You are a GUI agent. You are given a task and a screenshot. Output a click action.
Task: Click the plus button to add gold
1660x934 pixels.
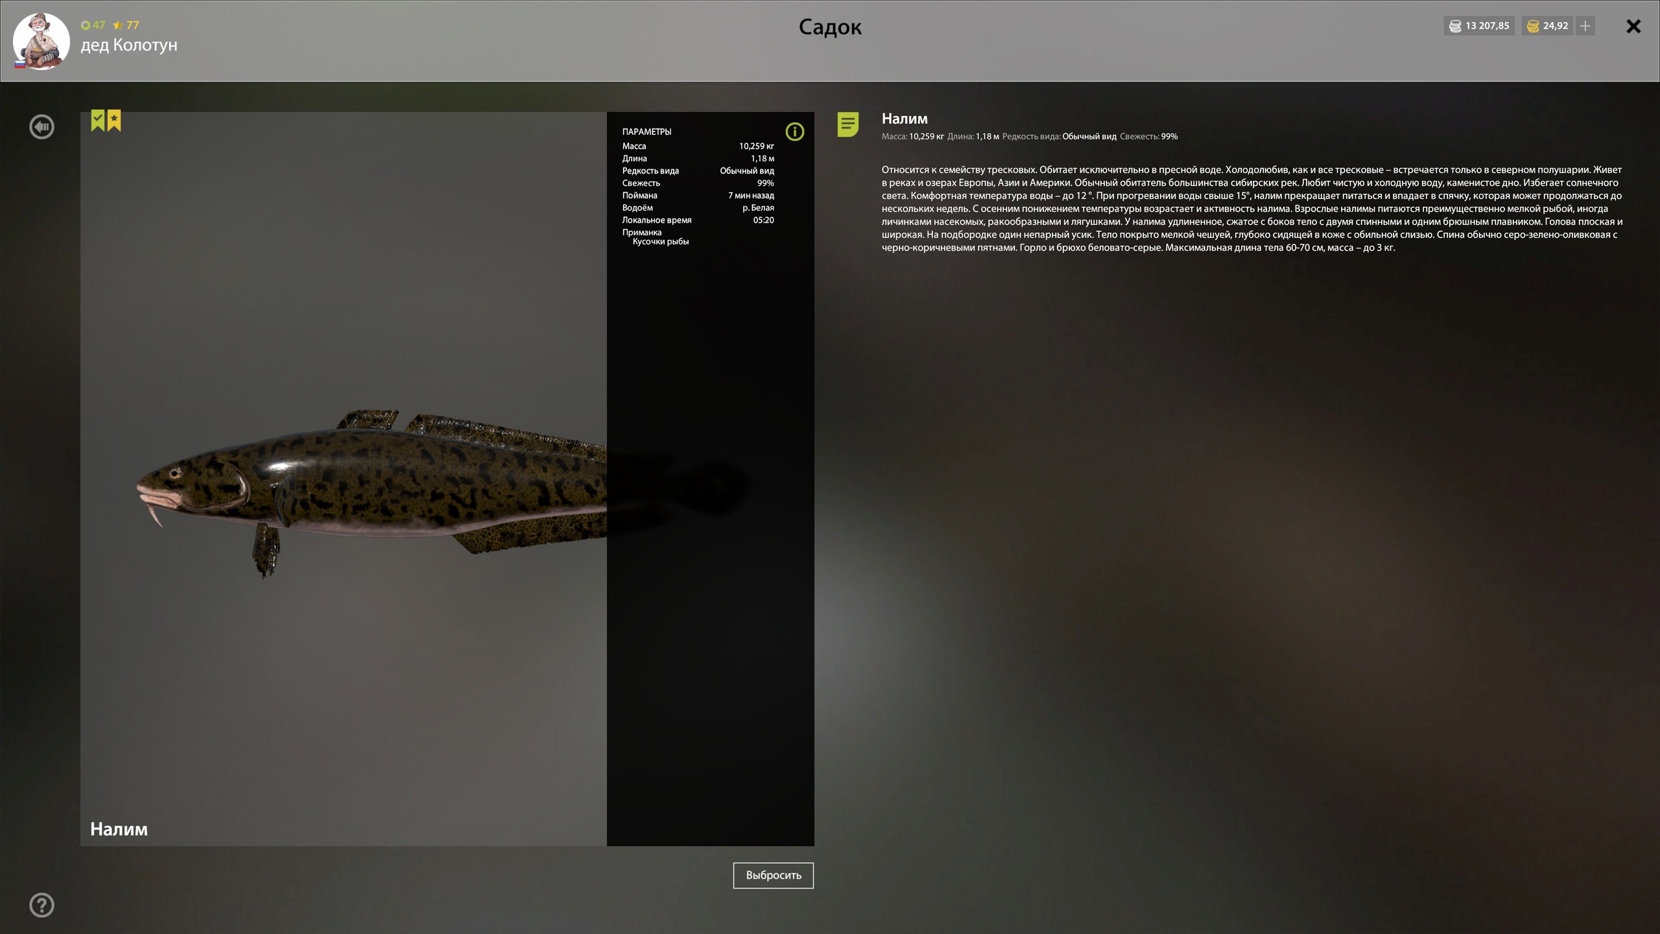coord(1585,26)
